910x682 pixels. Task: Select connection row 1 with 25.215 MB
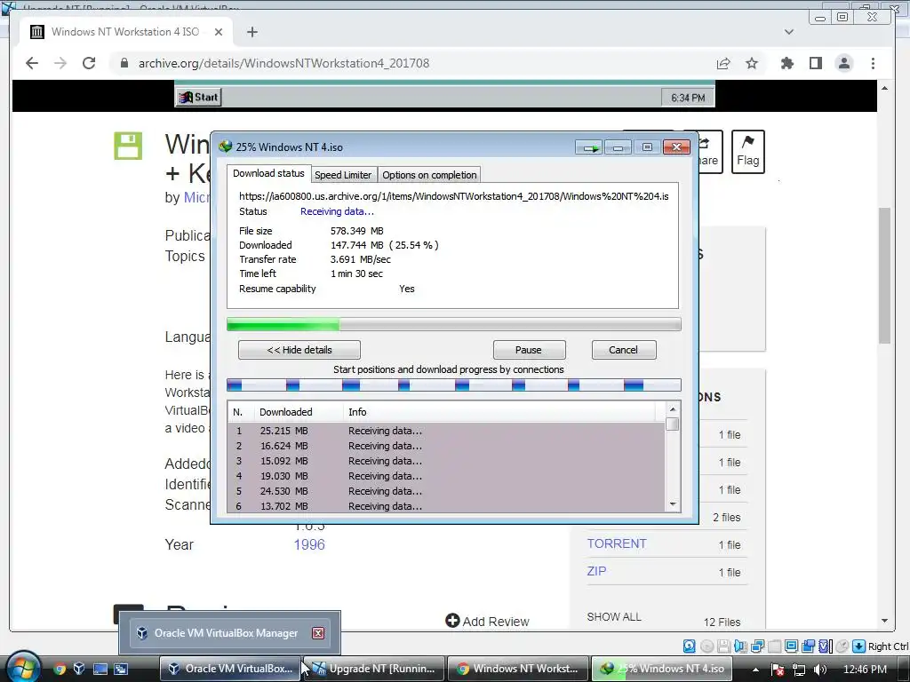click(446, 431)
